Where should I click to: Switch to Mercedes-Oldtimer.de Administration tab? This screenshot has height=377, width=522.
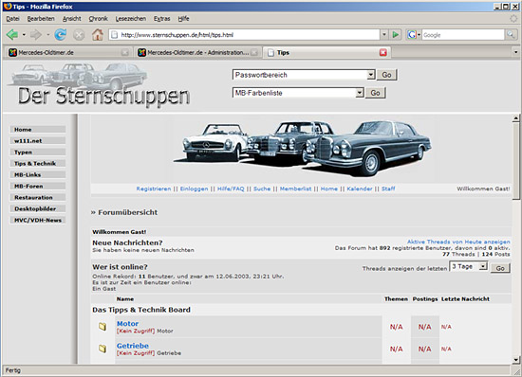tap(198, 52)
